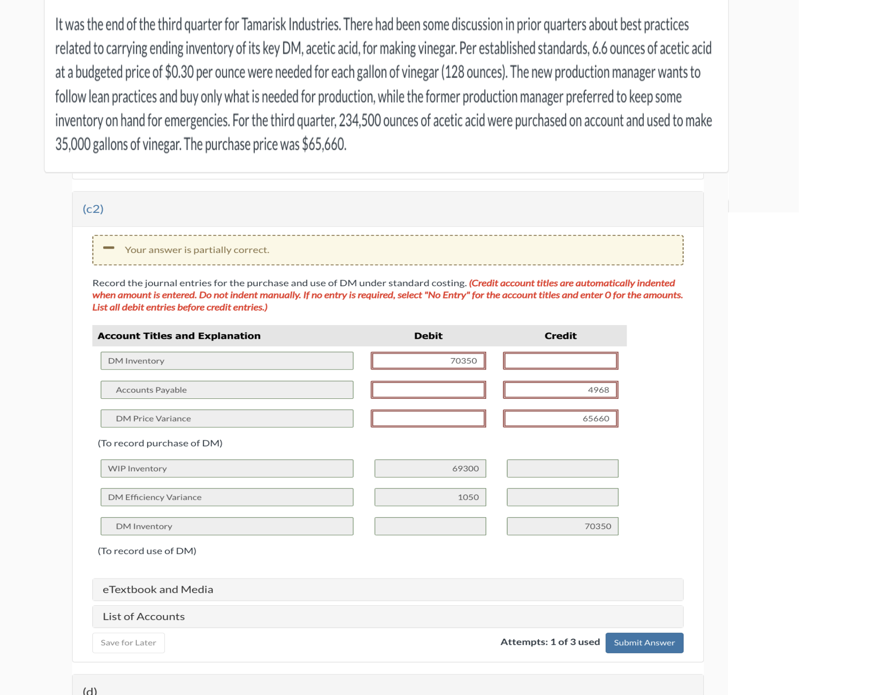Image resolution: width=896 pixels, height=695 pixels.
Task: Select the credit field containing 4968
Action: coord(560,389)
